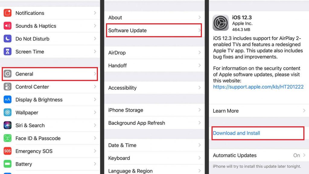Tap the Sounds & Haptics speaker icon
The height and width of the screenshot is (174, 309).
(8, 26)
